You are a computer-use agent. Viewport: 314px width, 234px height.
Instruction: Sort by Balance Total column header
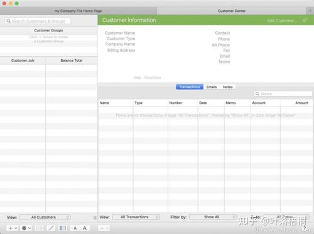tap(72, 60)
